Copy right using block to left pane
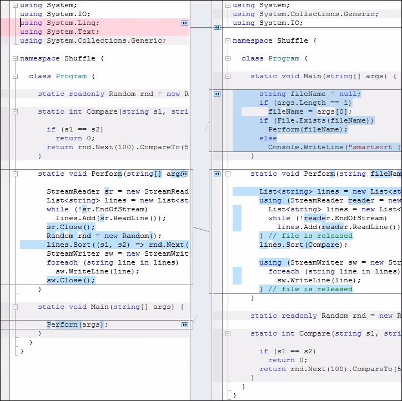The image size is (402, 401). point(217,27)
